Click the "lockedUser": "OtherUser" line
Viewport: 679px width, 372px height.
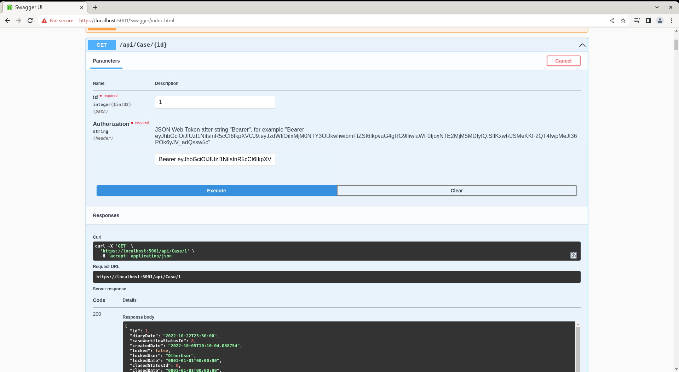point(162,356)
